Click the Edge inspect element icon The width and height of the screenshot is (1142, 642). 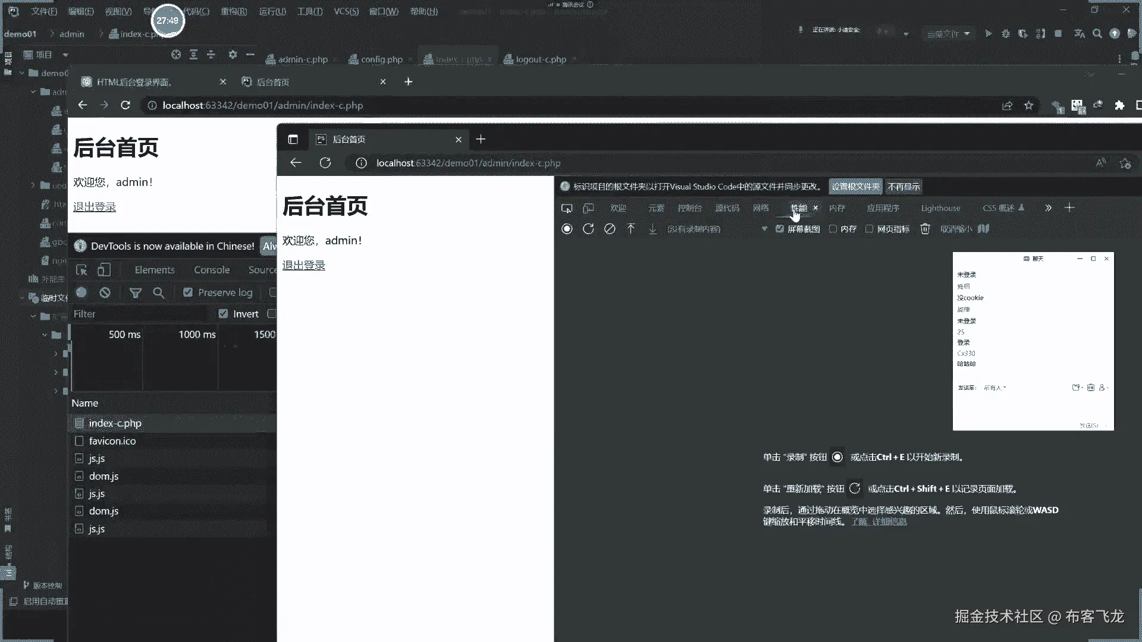coord(567,208)
